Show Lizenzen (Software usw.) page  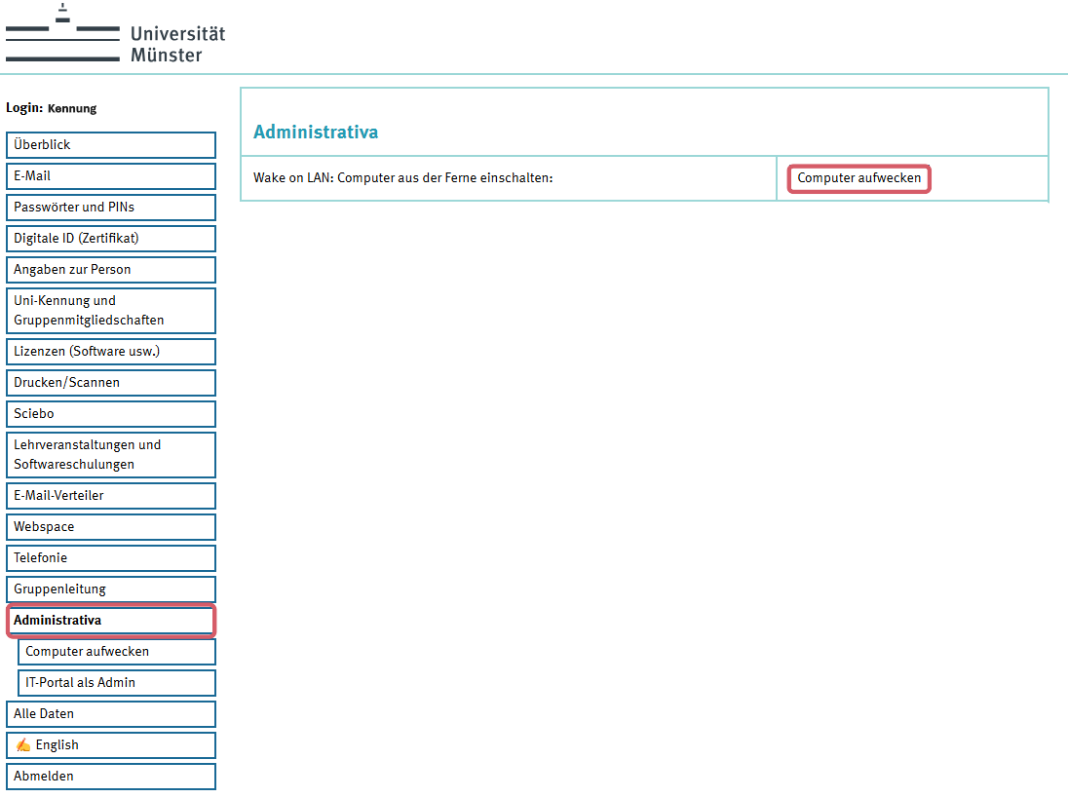pyautogui.click(x=110, y=352)
